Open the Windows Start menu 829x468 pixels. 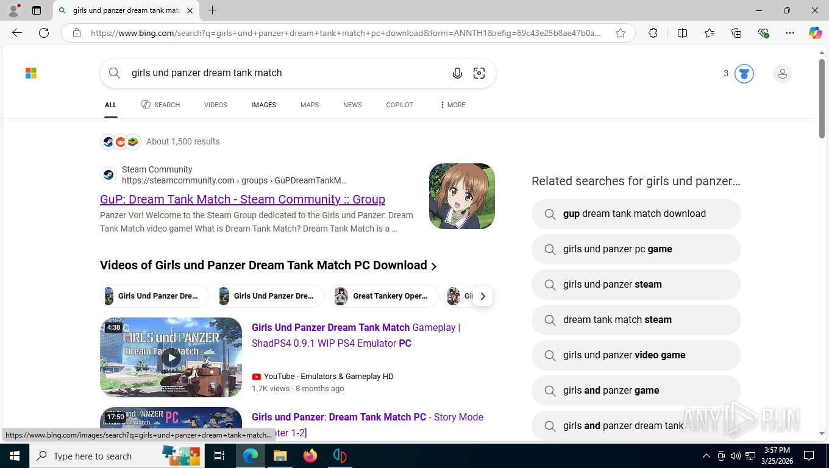pos(15,456)
